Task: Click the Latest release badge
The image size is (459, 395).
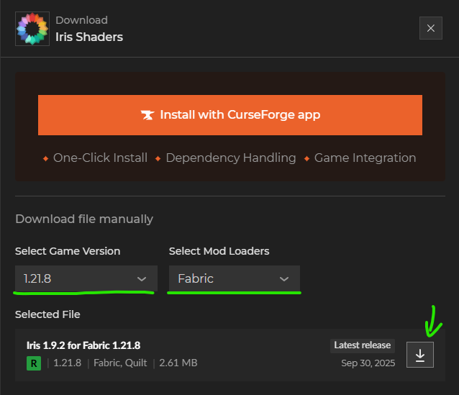Action: pos(363,345)
